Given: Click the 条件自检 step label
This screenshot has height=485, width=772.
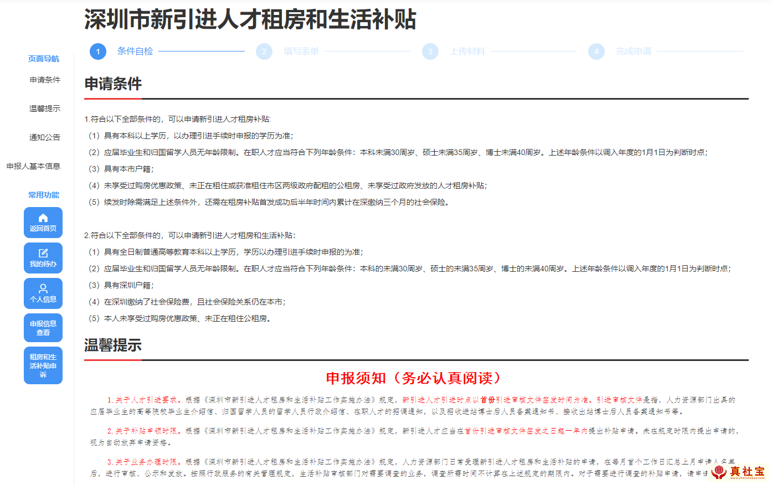Looking at the screenshot, I should coord(135,51).
